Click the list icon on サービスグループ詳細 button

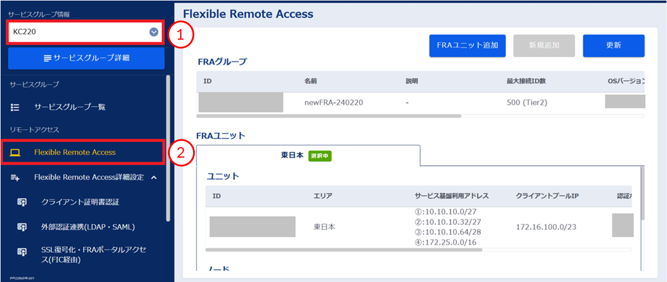tap(47, 58)
